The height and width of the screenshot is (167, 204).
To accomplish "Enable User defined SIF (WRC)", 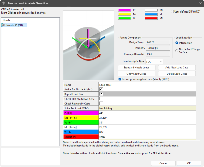I will pyautogui.click(x=172, y=11).
